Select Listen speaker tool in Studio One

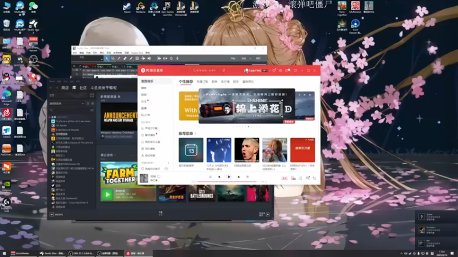[149, 59]
